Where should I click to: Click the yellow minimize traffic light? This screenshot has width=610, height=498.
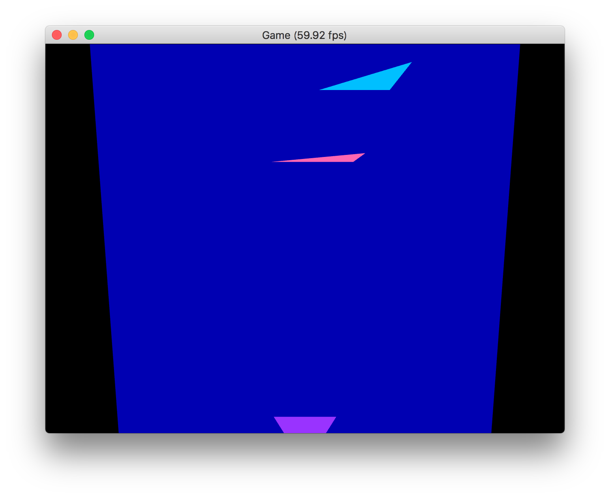tap(73, 35)
